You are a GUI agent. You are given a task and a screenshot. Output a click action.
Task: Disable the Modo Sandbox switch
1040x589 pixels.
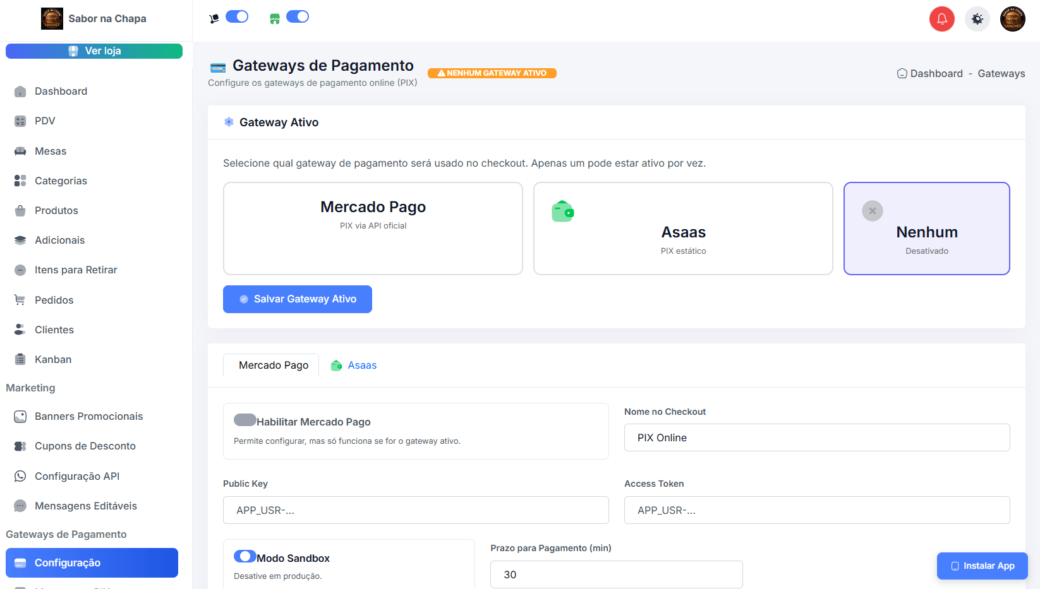click(x=245, y=556)
